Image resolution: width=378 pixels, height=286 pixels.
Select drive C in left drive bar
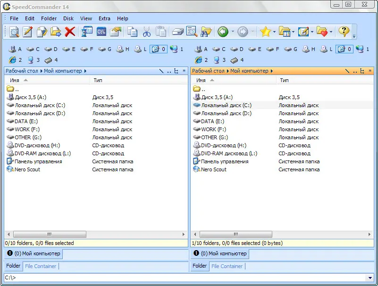click(x=33, y=49)
